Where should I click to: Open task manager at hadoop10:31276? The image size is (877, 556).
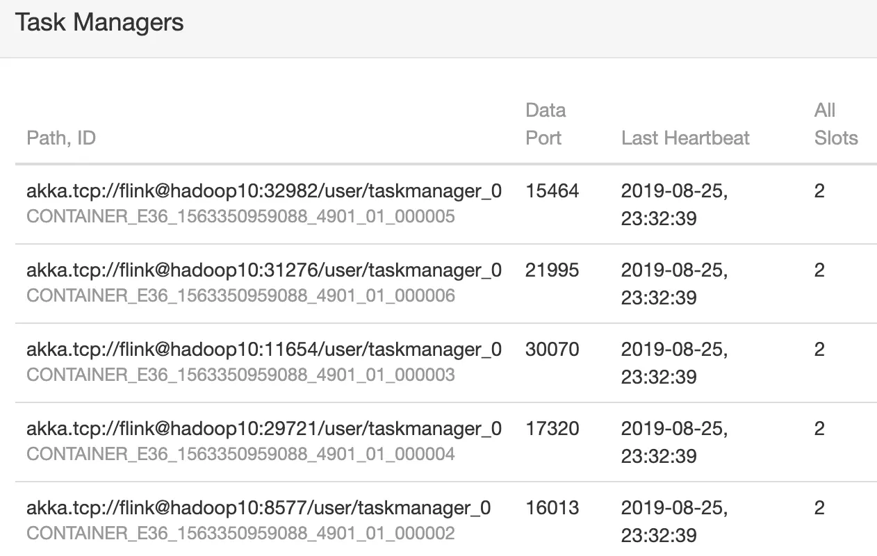[264, 270]
